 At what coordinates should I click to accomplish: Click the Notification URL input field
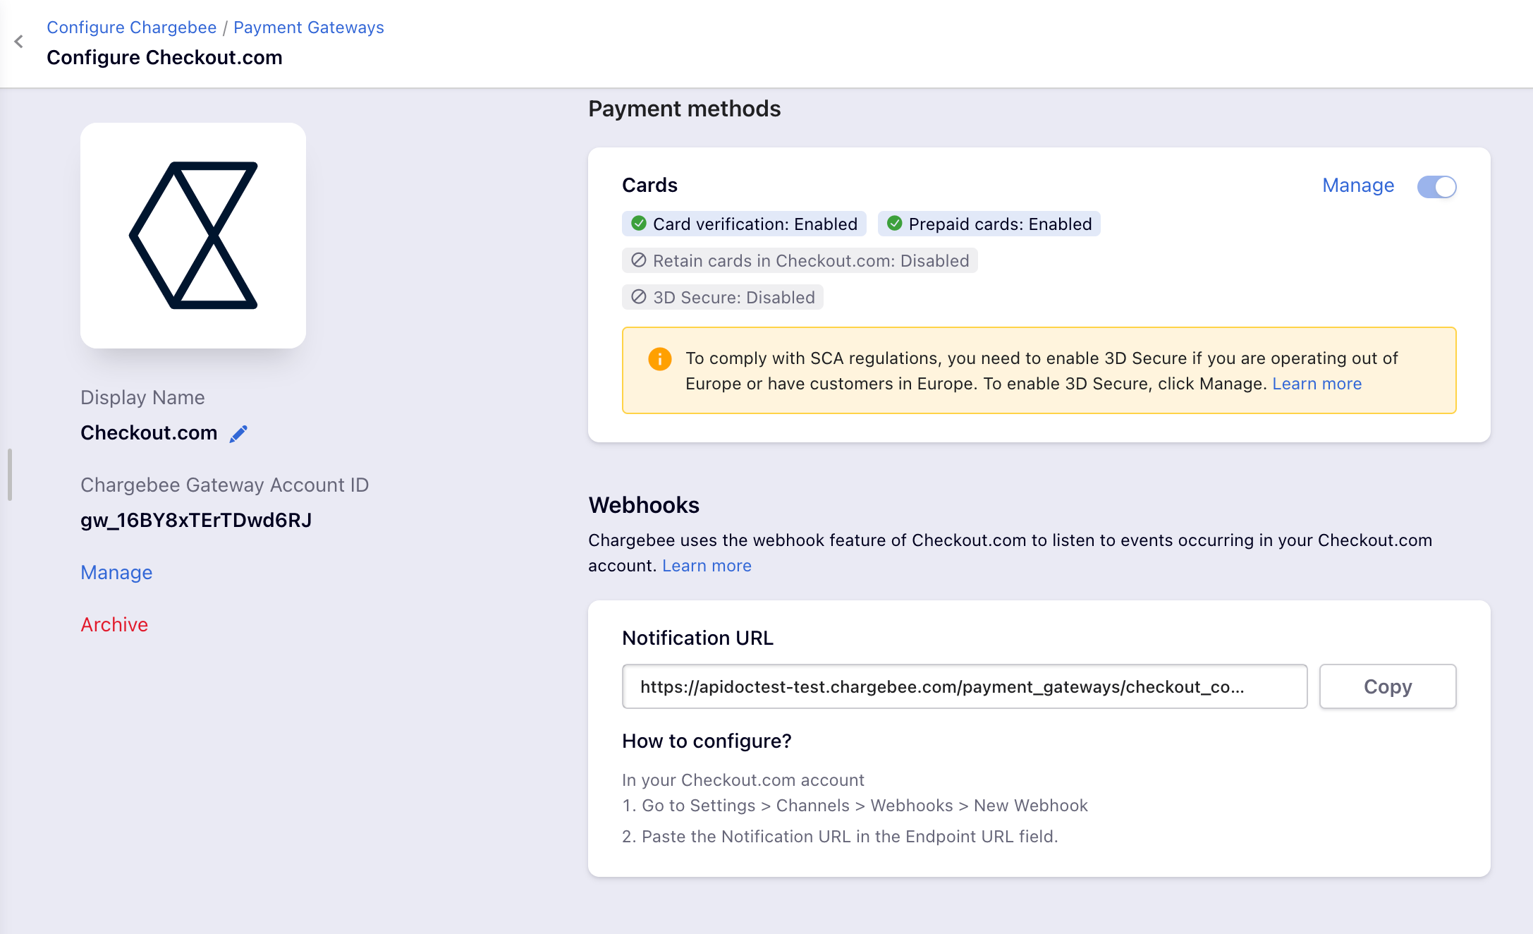[965, 686]
